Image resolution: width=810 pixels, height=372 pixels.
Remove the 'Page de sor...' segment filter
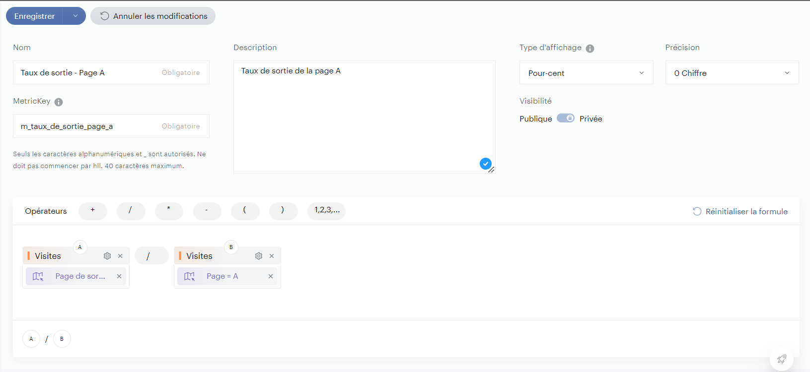[x=119, y=276]
